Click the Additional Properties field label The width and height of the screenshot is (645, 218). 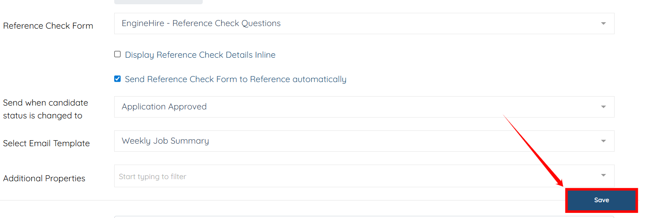(44, 178)
